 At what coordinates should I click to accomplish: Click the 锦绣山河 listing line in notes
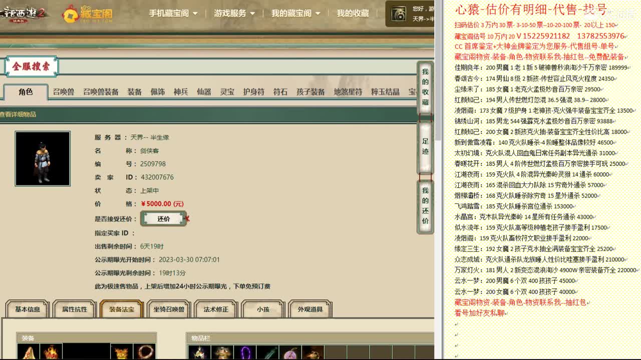[x=534, y=121]
